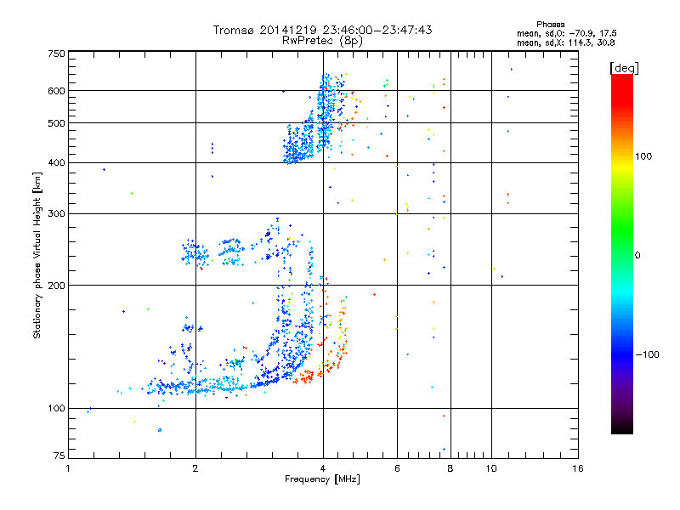Click the "300" height axis tick label

pyautogui.click(x=56, y=214)
